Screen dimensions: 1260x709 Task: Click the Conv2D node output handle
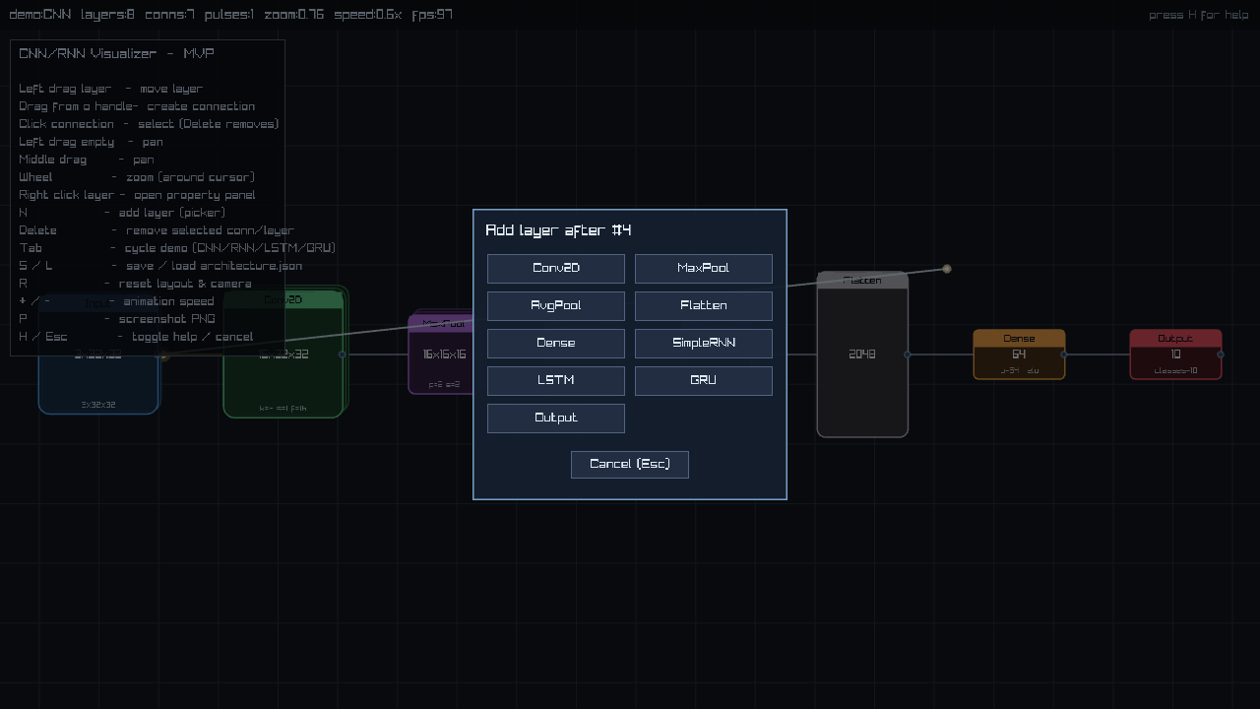343,354
